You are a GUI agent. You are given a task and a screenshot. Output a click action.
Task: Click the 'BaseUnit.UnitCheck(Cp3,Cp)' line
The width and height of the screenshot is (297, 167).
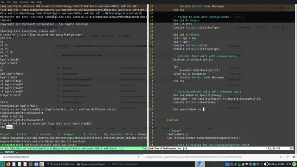pos(193,59)
